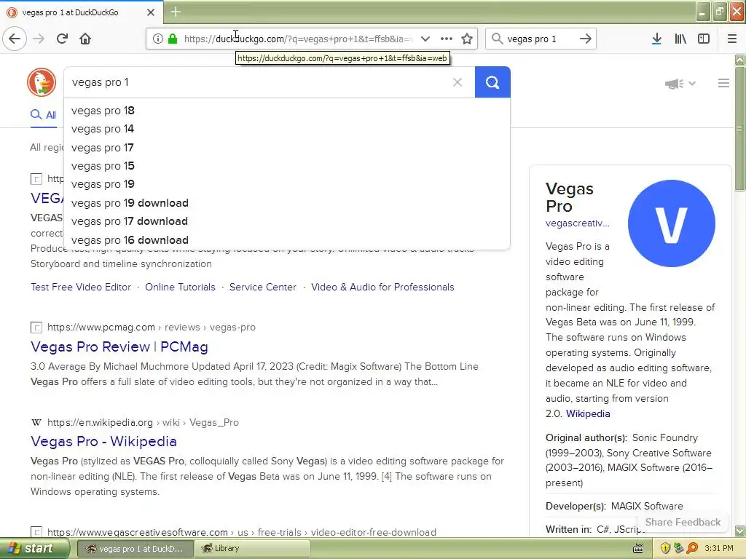Clear the DuckDuckGo search box with X
Screen dimensions: 746x559
(x=458, y=82)
